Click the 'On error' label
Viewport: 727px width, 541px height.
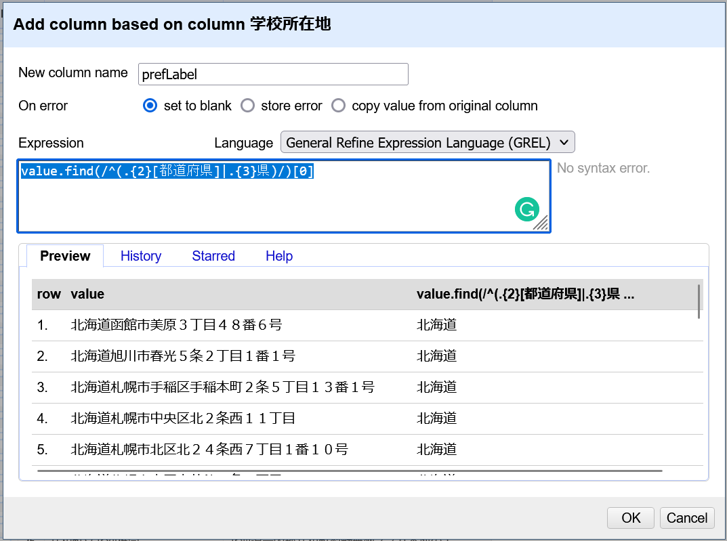point(43,106)
